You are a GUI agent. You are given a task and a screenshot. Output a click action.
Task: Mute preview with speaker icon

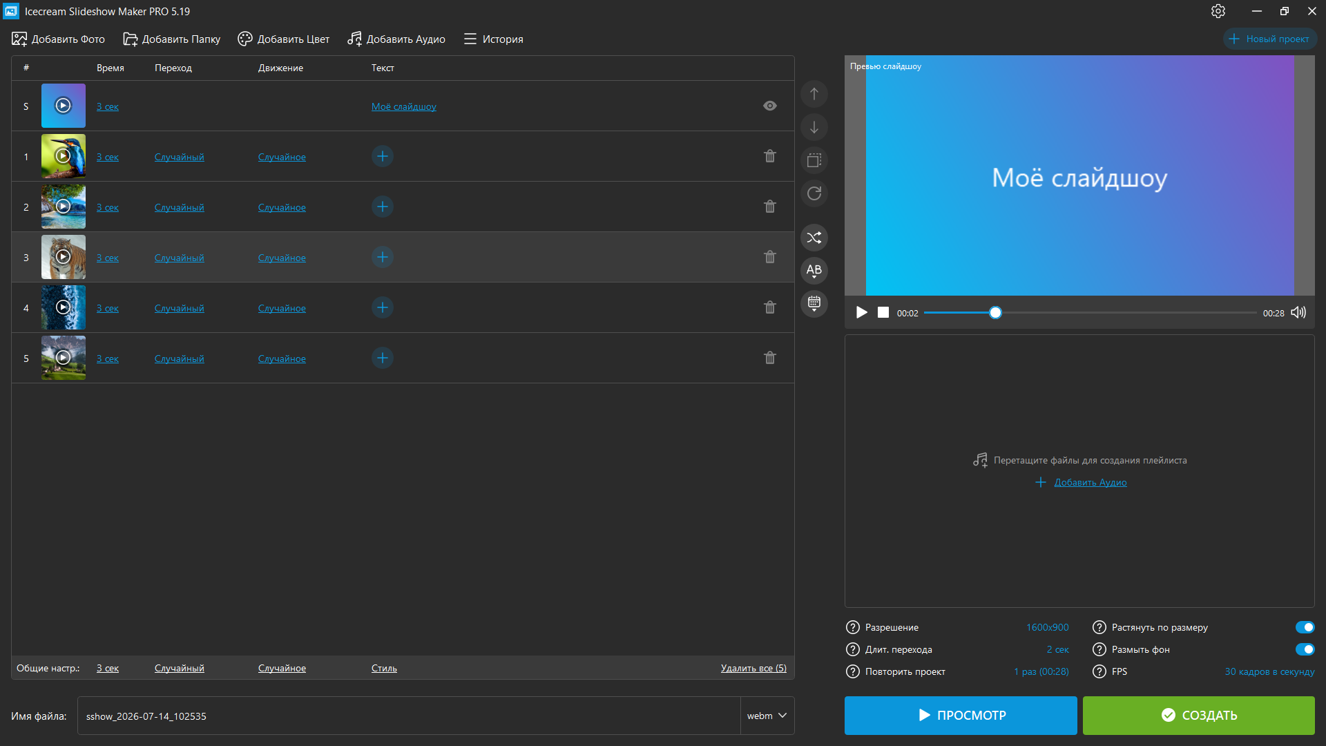1298,312
